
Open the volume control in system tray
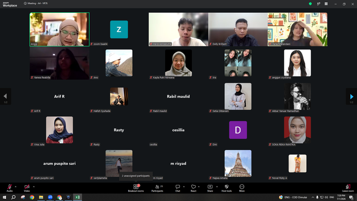pyautogui.click(x=326, y=197)
